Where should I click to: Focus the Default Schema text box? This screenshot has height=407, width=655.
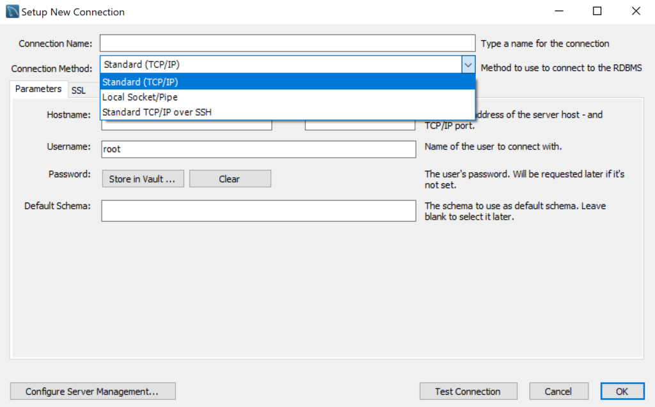click(258, 211)
